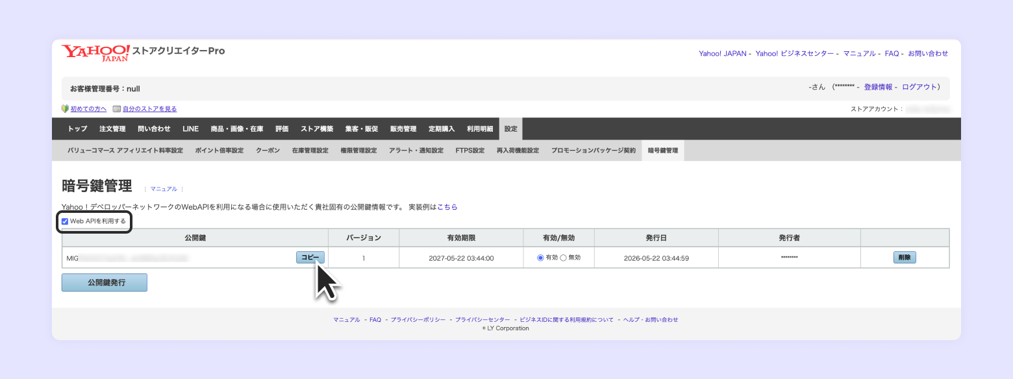Click the public key value starting with MIG
The height and width of the screenshot is (379, 1013).
click(x=127, y=258)
